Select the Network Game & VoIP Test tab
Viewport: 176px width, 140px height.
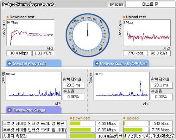(121, 63)
